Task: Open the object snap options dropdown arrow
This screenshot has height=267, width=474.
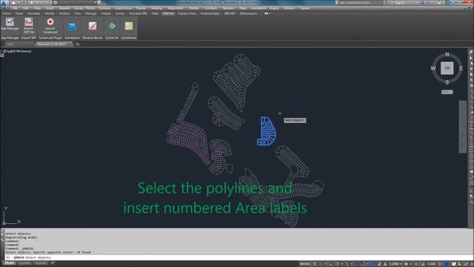Action: (x=367, y=264)
